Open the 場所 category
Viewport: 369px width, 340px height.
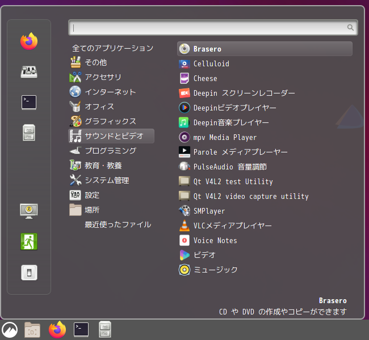111,210
